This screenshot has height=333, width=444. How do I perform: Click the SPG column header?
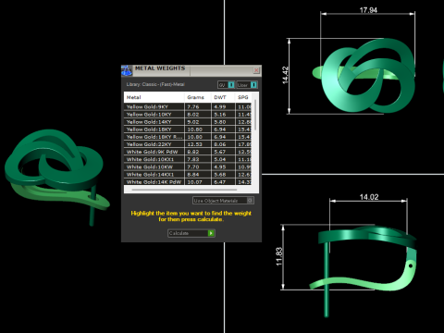243,97
